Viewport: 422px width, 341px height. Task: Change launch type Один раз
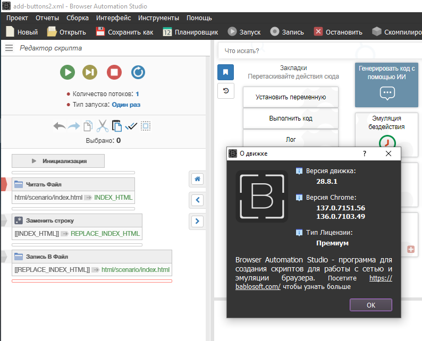(126, 105)
